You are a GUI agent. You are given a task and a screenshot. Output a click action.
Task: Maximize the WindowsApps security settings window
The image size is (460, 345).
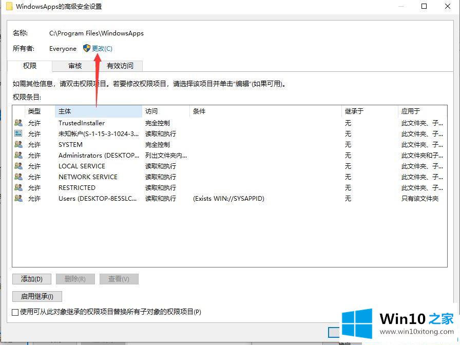pyautogui.click(x=424, y=6)
